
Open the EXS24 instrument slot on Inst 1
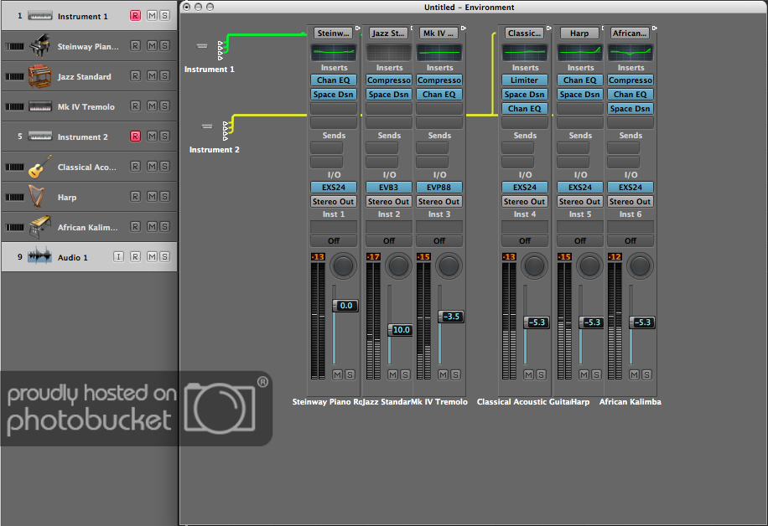click(x=333, y=188)
